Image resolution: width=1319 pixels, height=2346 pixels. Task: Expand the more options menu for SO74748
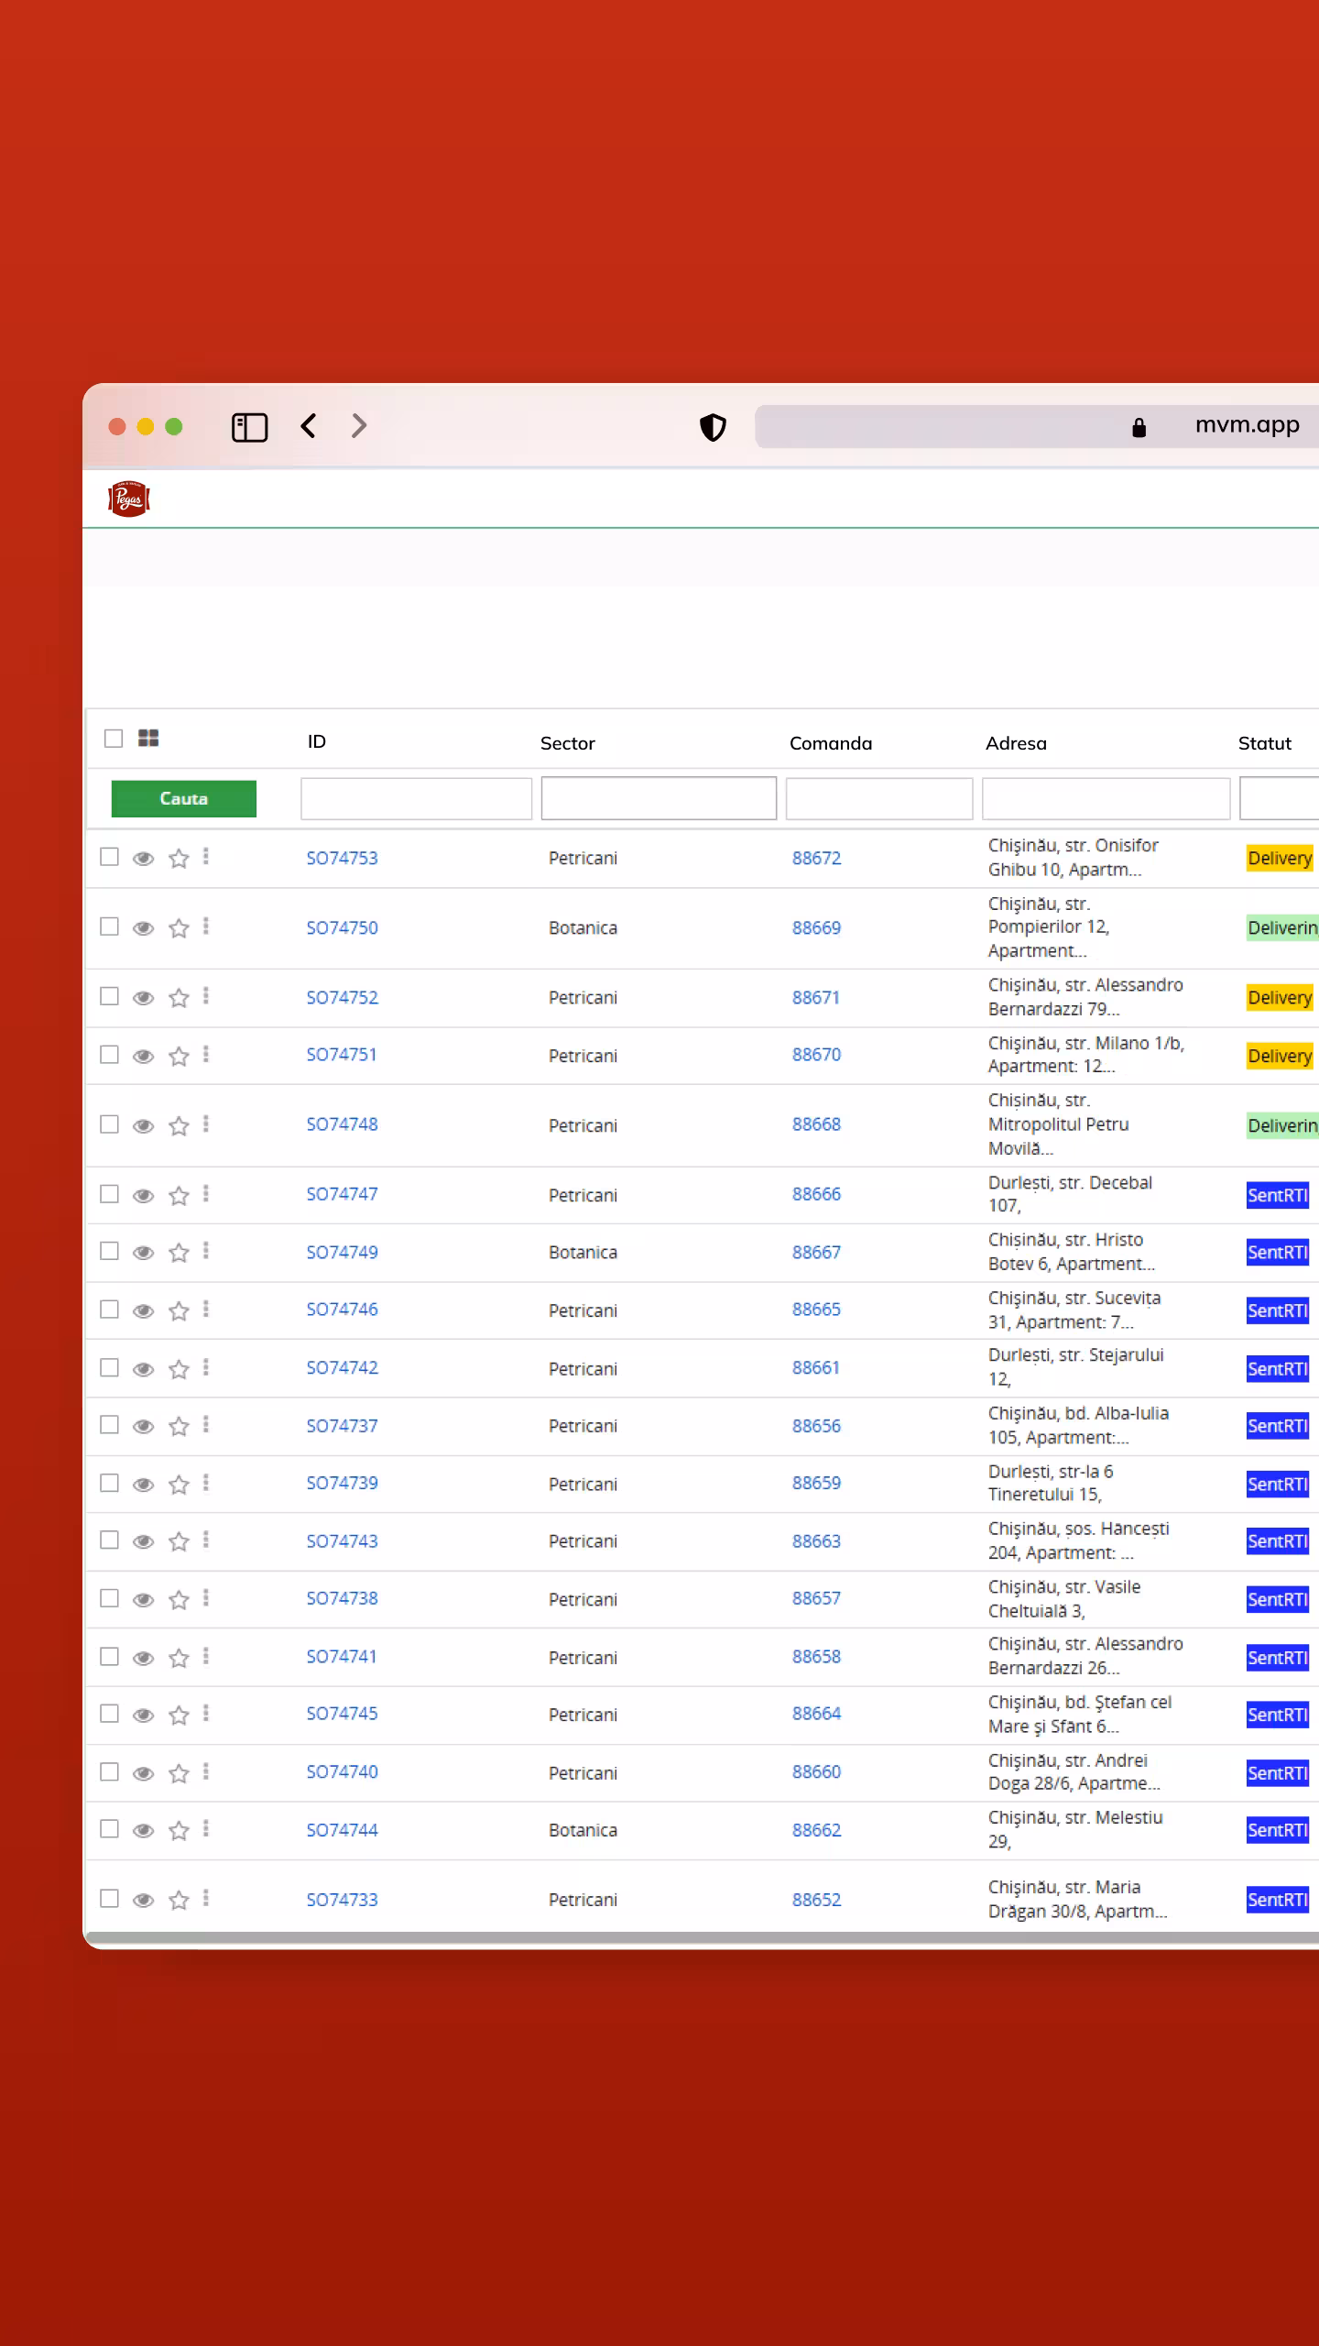pyautogui.click(x=206, y=1124)
